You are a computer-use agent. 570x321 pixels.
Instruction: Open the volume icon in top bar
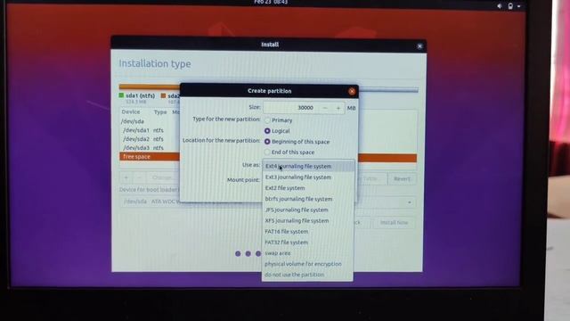click(500, 6)
